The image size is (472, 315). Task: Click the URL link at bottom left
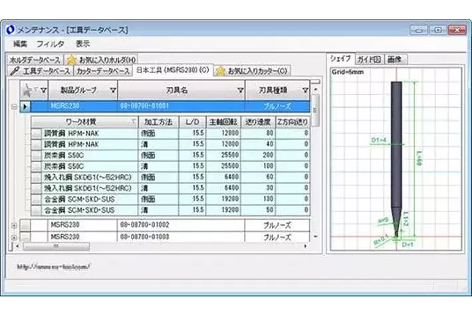[x=53, y=266]
